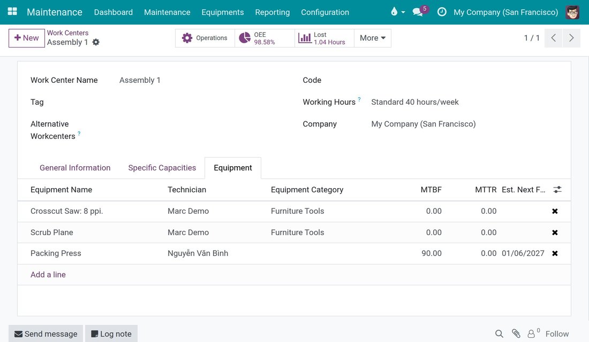Remove the Packing Press row

click(555, 253)
